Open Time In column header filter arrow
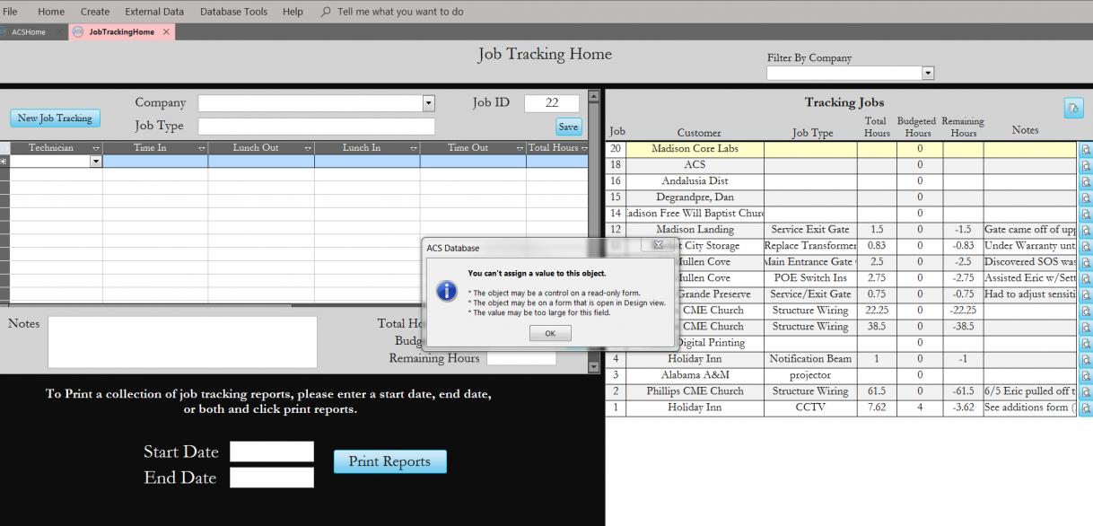The image size is (1093, 526). (x=202, y=148)
